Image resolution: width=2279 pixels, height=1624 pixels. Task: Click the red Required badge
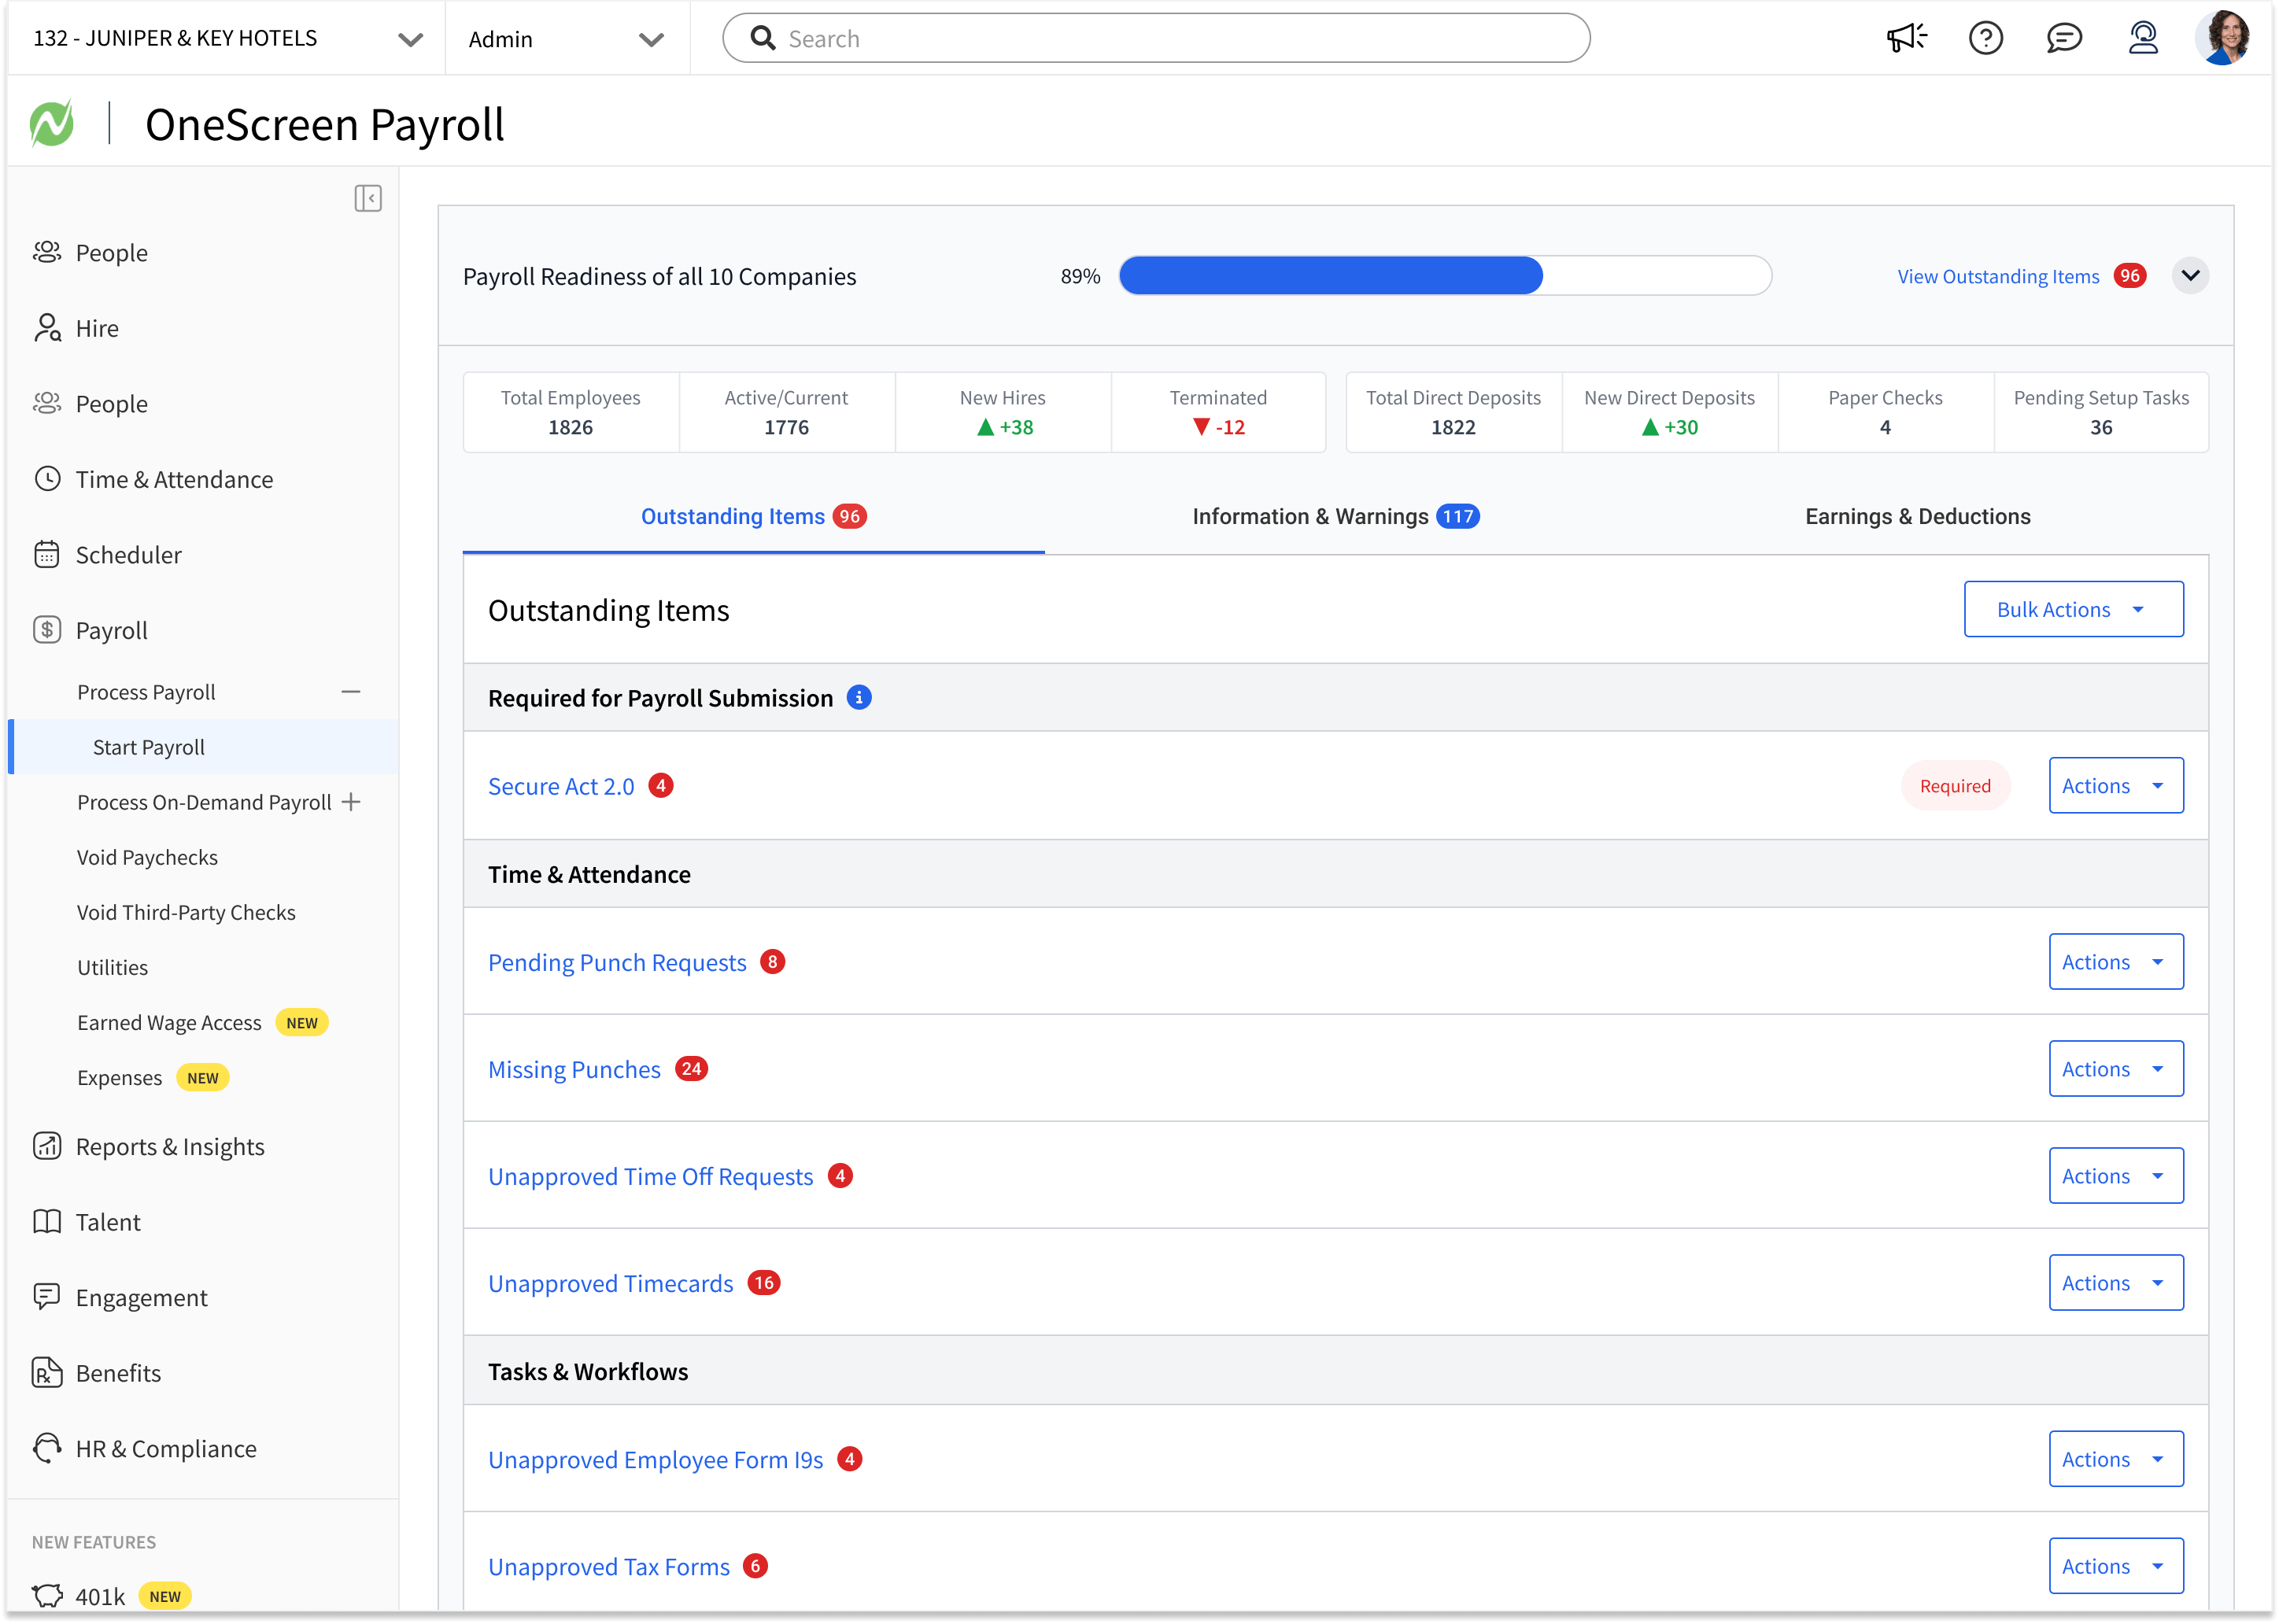[x=1955, y=786]
